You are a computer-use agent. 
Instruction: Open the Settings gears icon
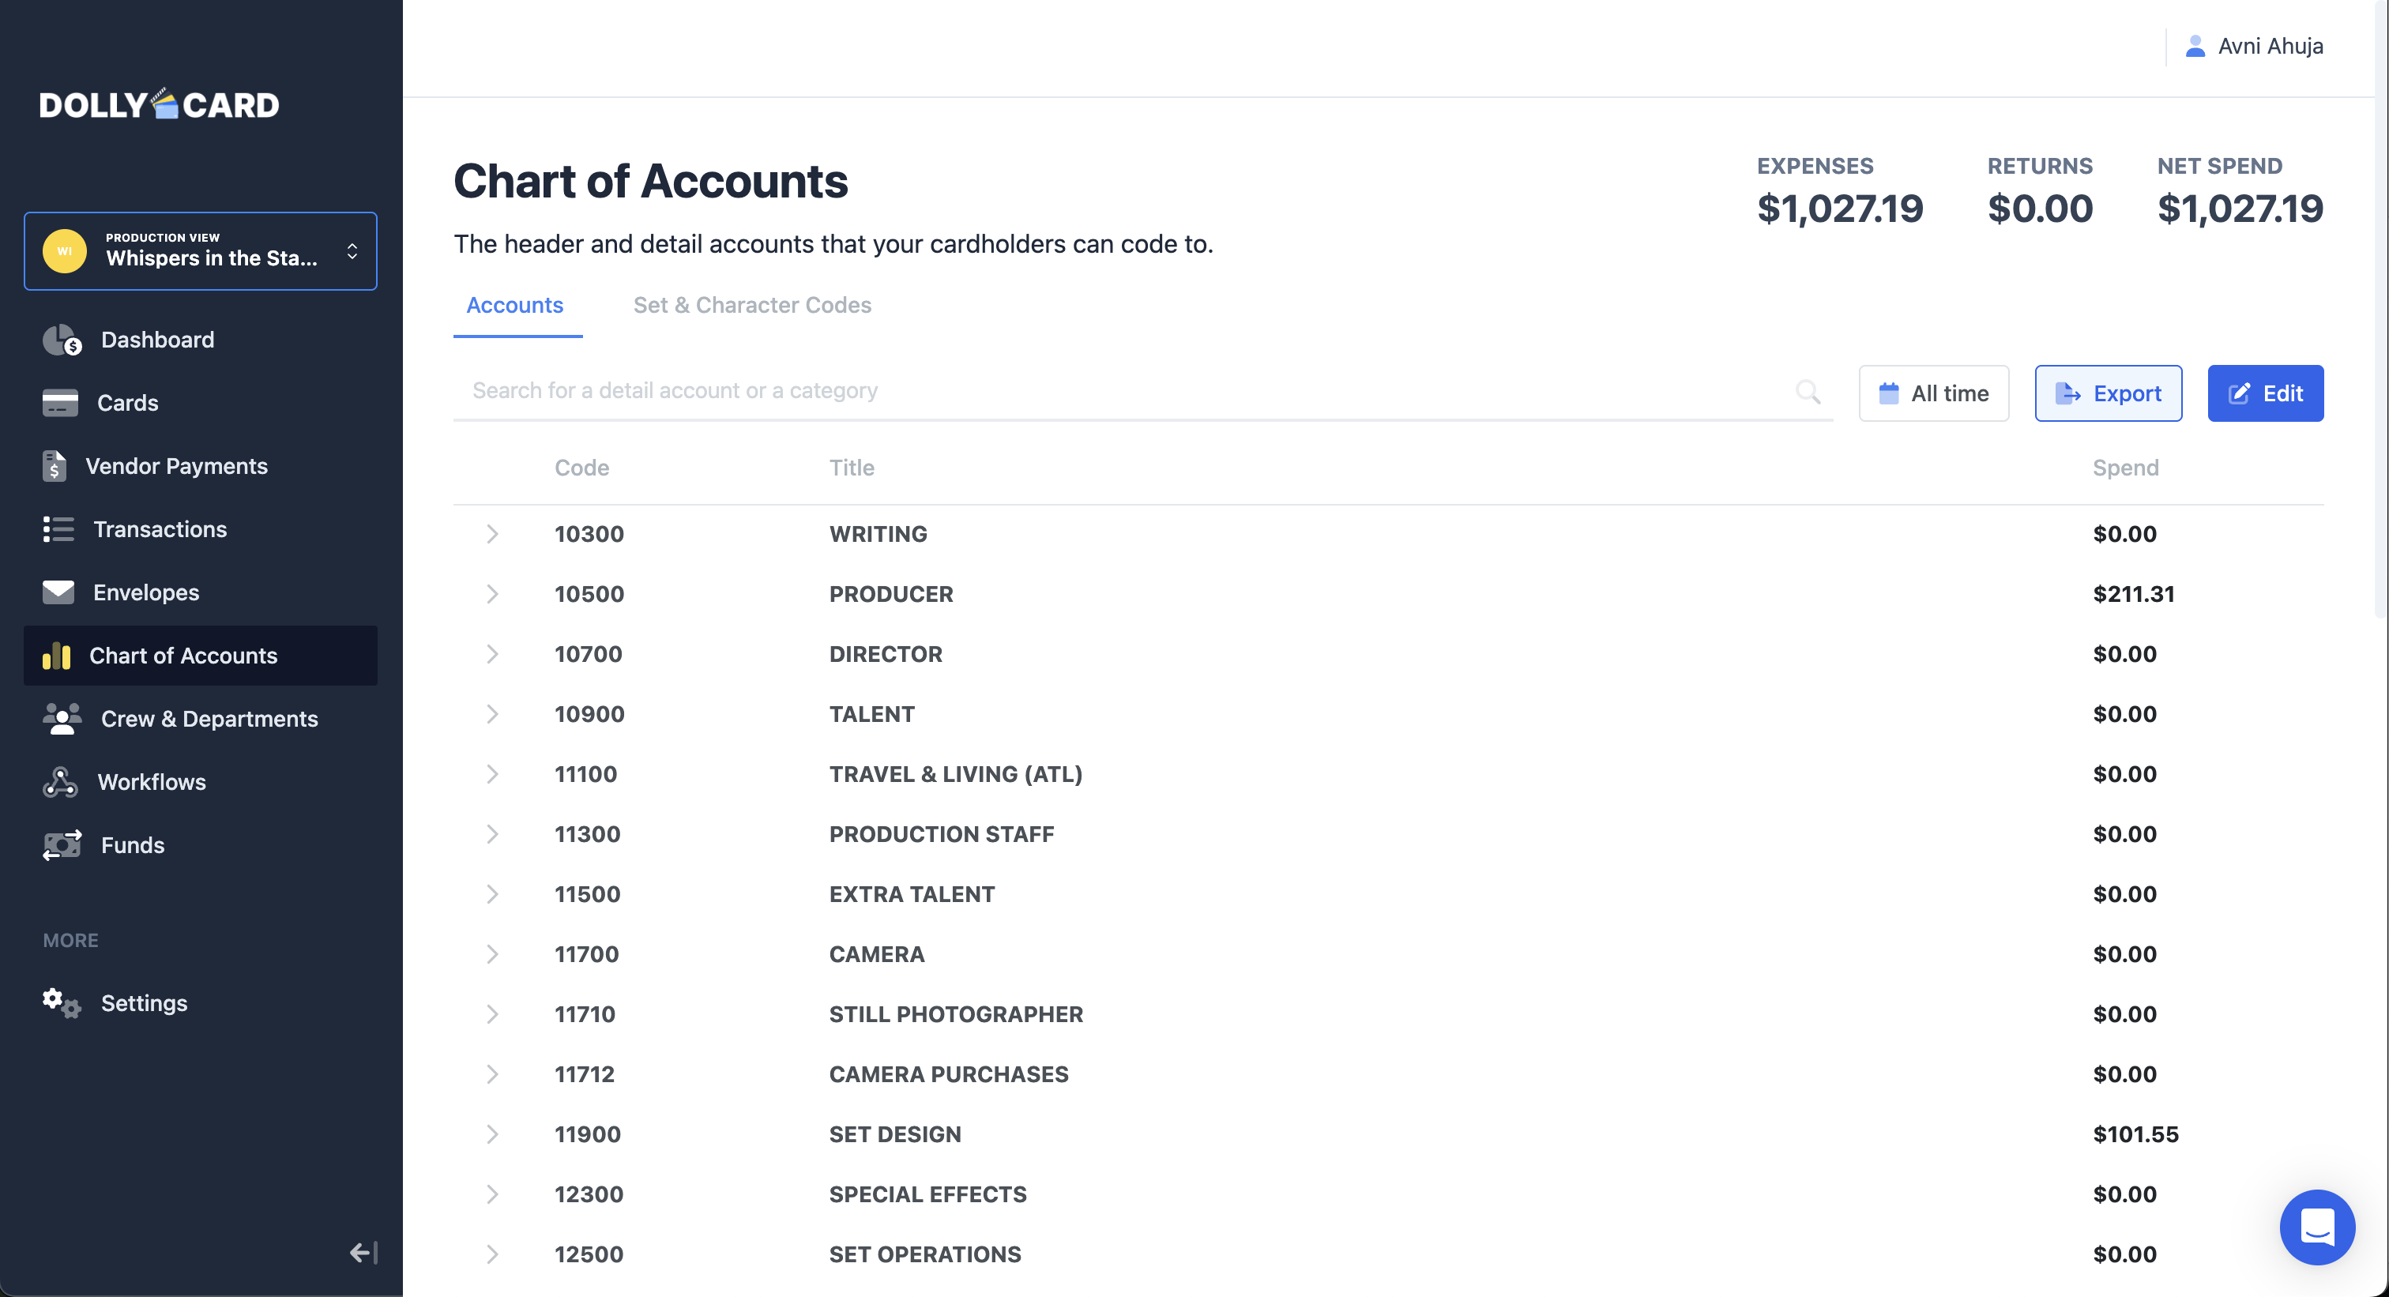tap(61, 1003)
